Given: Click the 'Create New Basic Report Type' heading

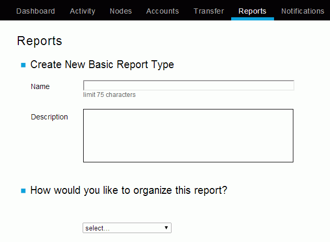Looking at the screenshot, I should (x=102, y=65).
